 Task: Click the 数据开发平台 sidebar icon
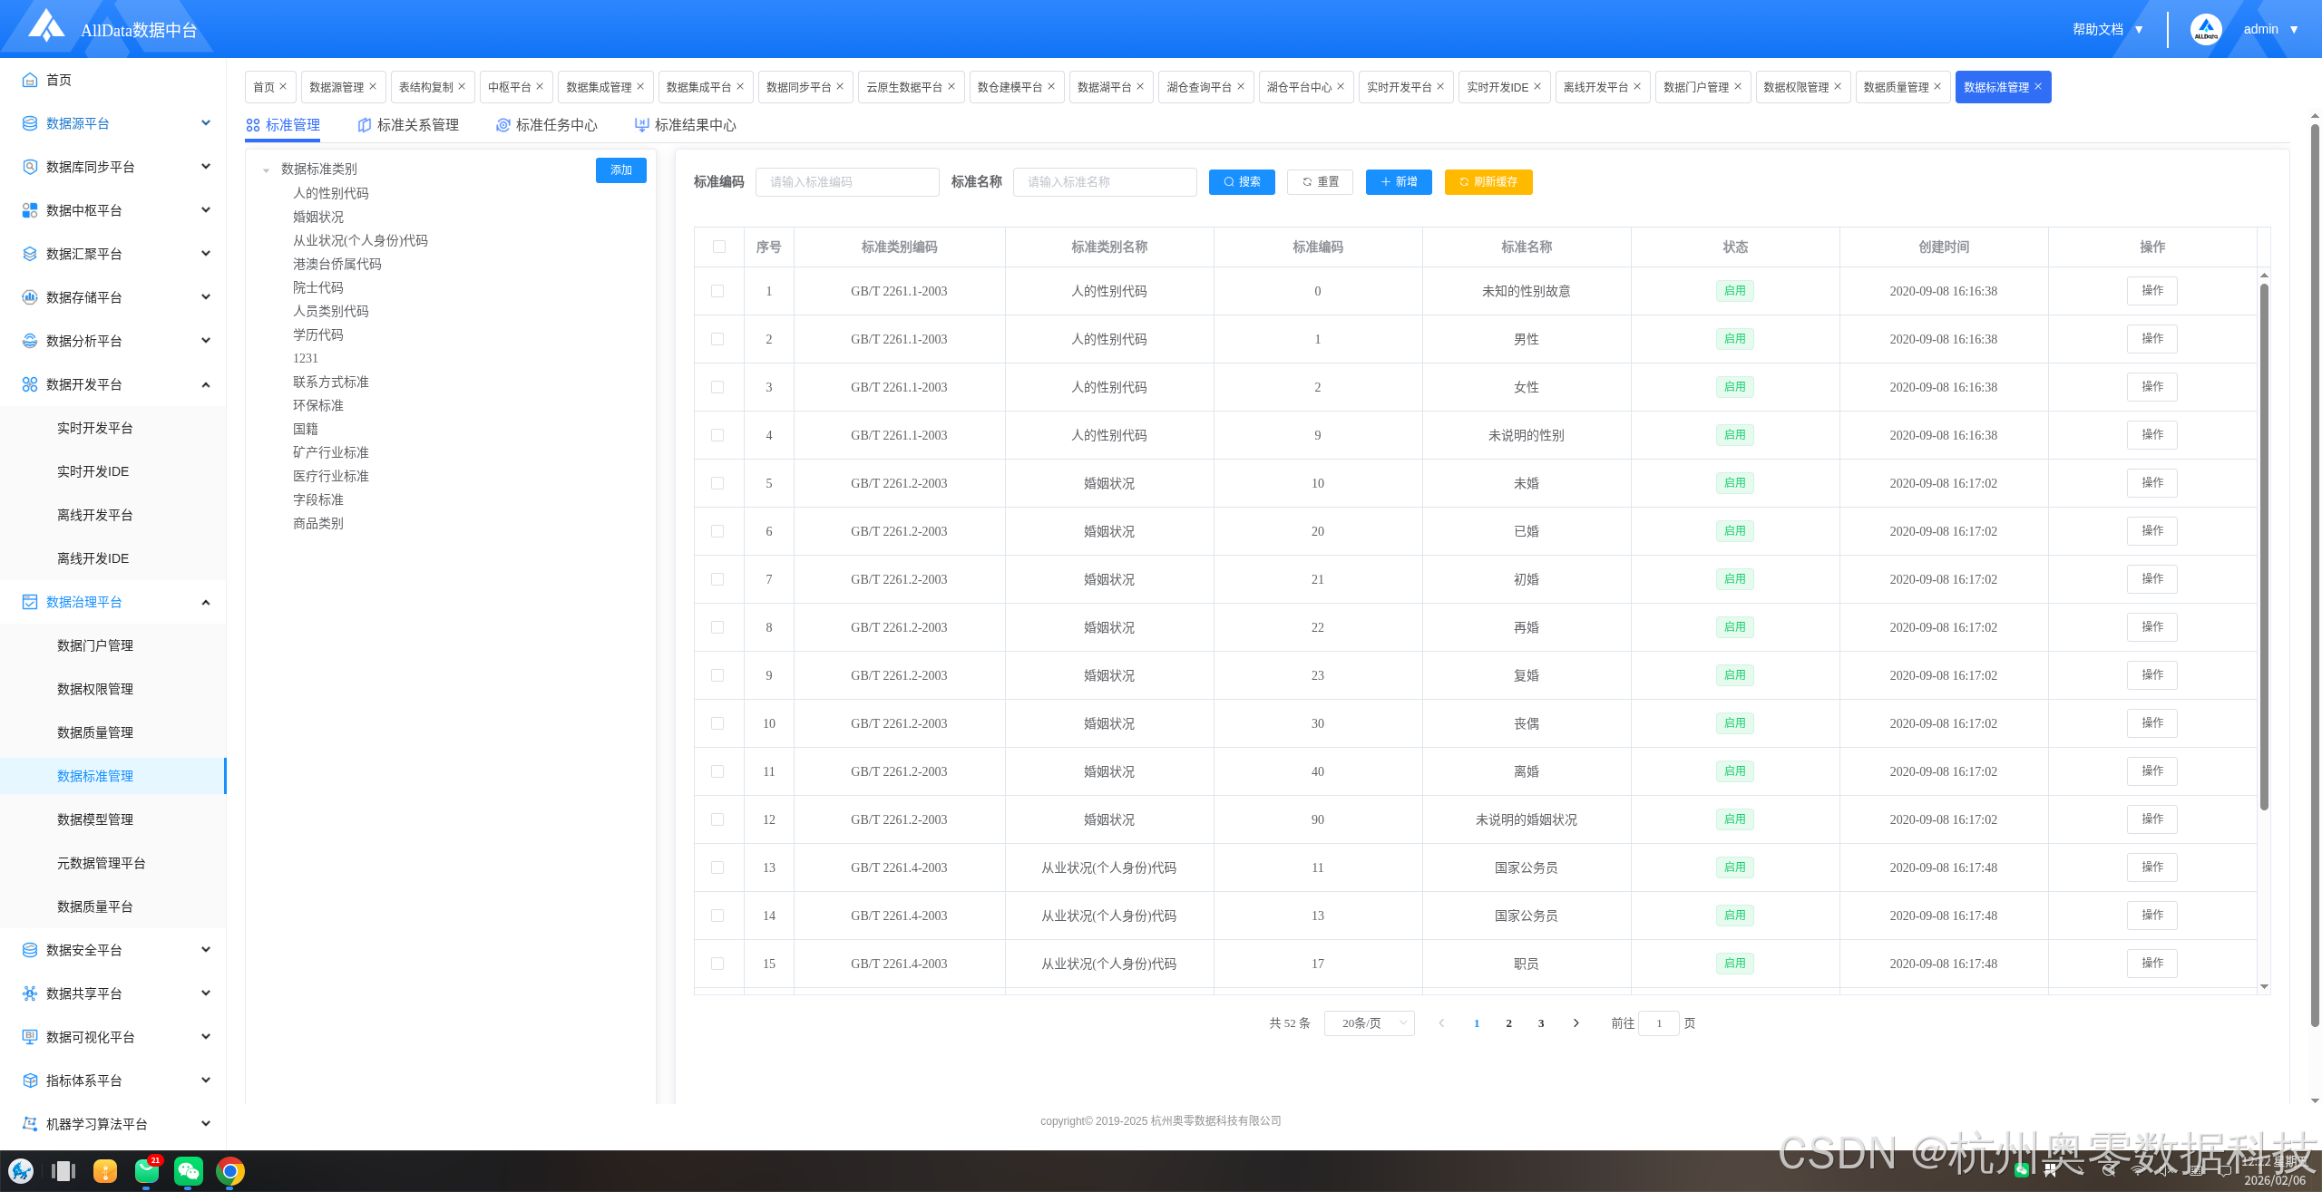pyautogui.click(x=30, y=384)
